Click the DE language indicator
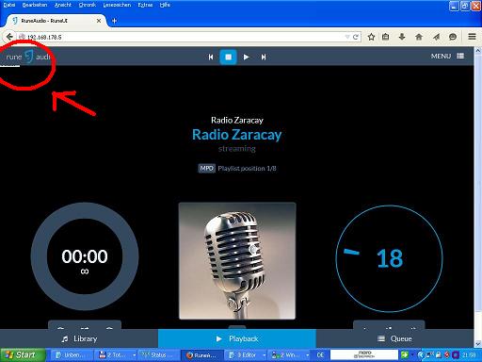 [x=320, y=355]
